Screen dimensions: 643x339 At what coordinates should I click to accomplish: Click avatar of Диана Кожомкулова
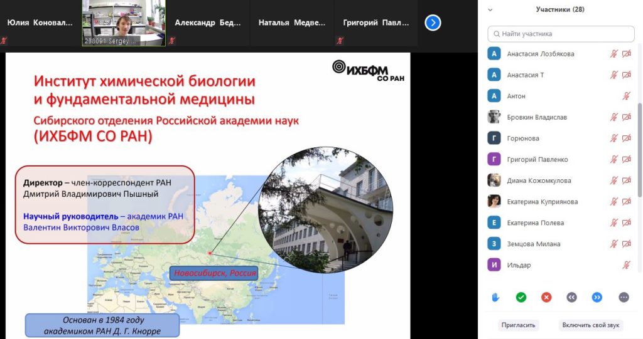494,180
